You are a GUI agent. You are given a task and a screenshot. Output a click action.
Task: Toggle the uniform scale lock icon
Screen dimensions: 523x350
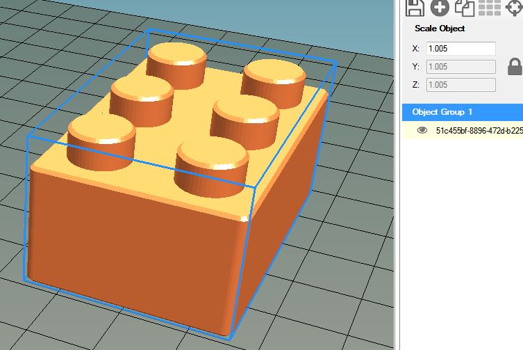(x=515, y=67)
